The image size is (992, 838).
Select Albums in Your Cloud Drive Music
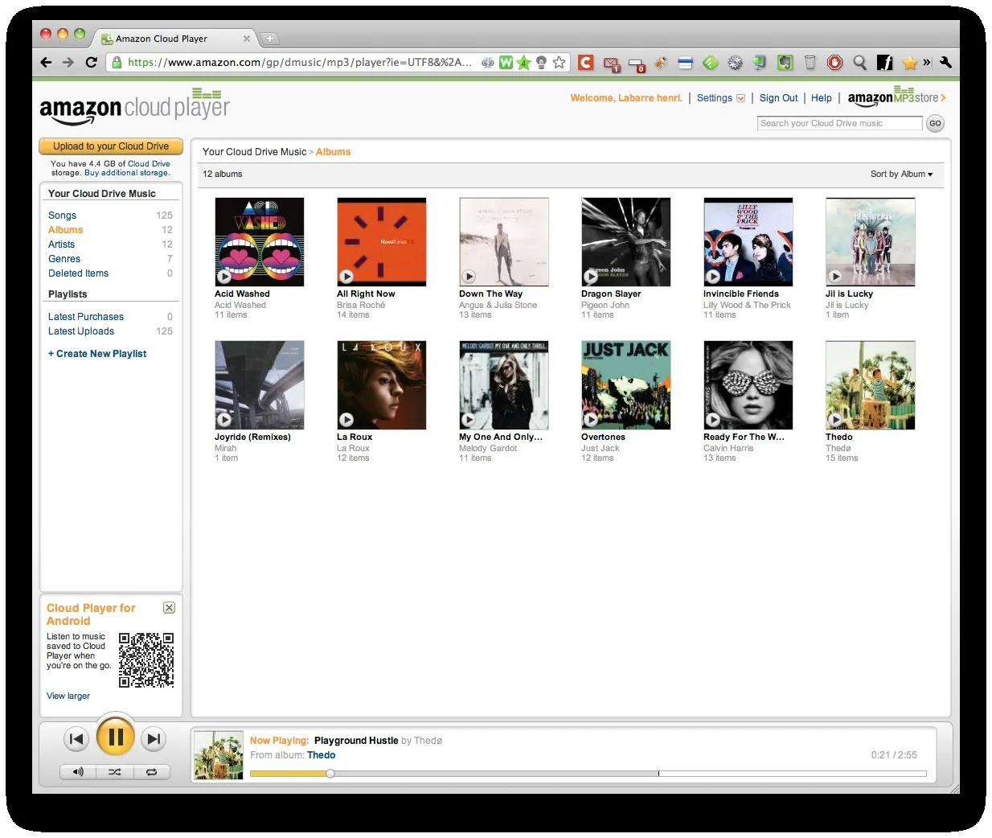[65, 230]
